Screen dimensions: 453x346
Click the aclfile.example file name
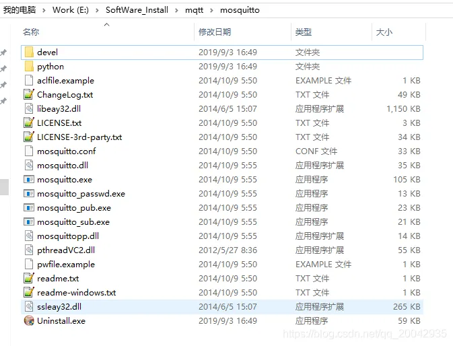click(65, 81)
